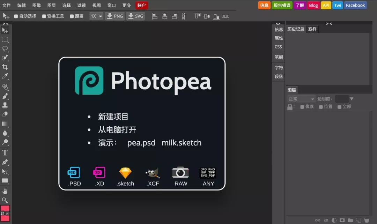Enable the 变换工具 transform controls checkbox
Viewport: 377px width, 224px height.
click(44, 16)
